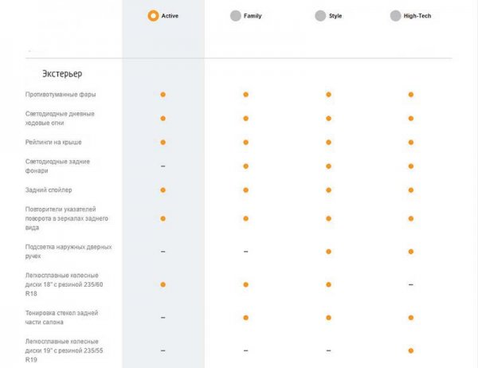
Task: Click the 19-inch wheels dot under High-Tech
Action: (411, 350)
